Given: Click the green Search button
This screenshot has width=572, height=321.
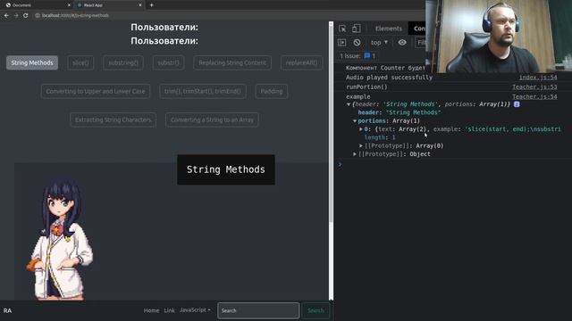Looking at the screenshot, I should pos(315,310).
